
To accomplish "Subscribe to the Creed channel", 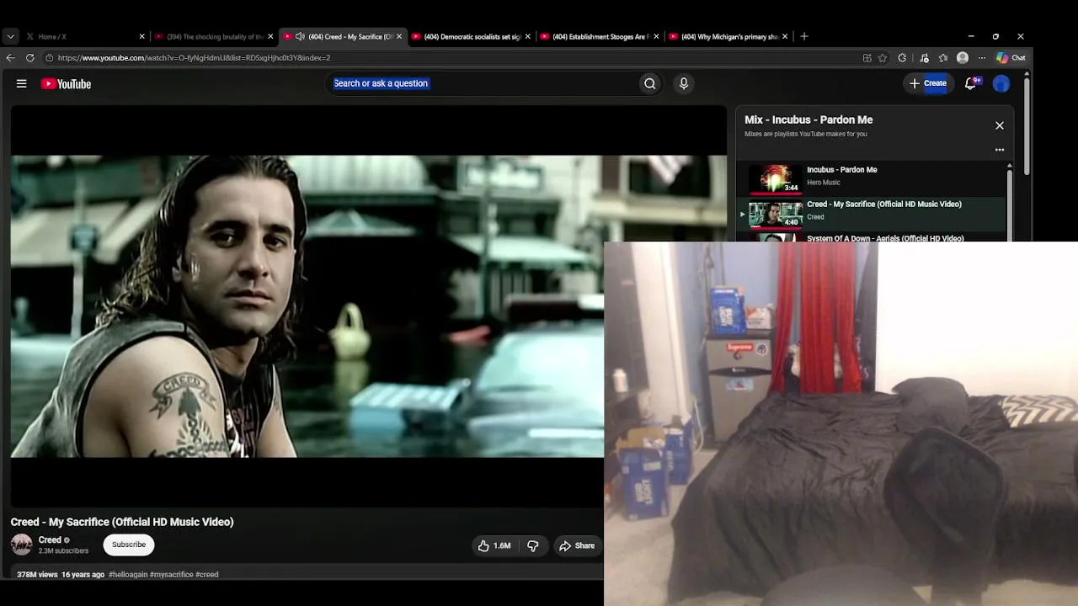I will click(129, 545).
